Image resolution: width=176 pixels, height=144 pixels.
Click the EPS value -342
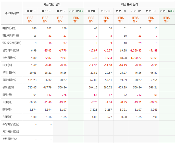click(x=49, y=95)
